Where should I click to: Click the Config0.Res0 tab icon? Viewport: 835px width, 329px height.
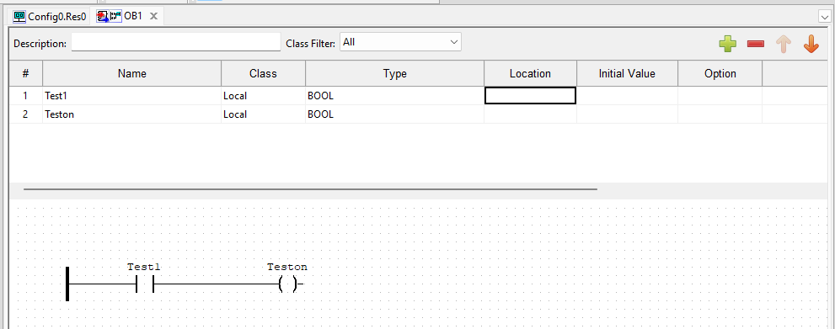(19, 17)
